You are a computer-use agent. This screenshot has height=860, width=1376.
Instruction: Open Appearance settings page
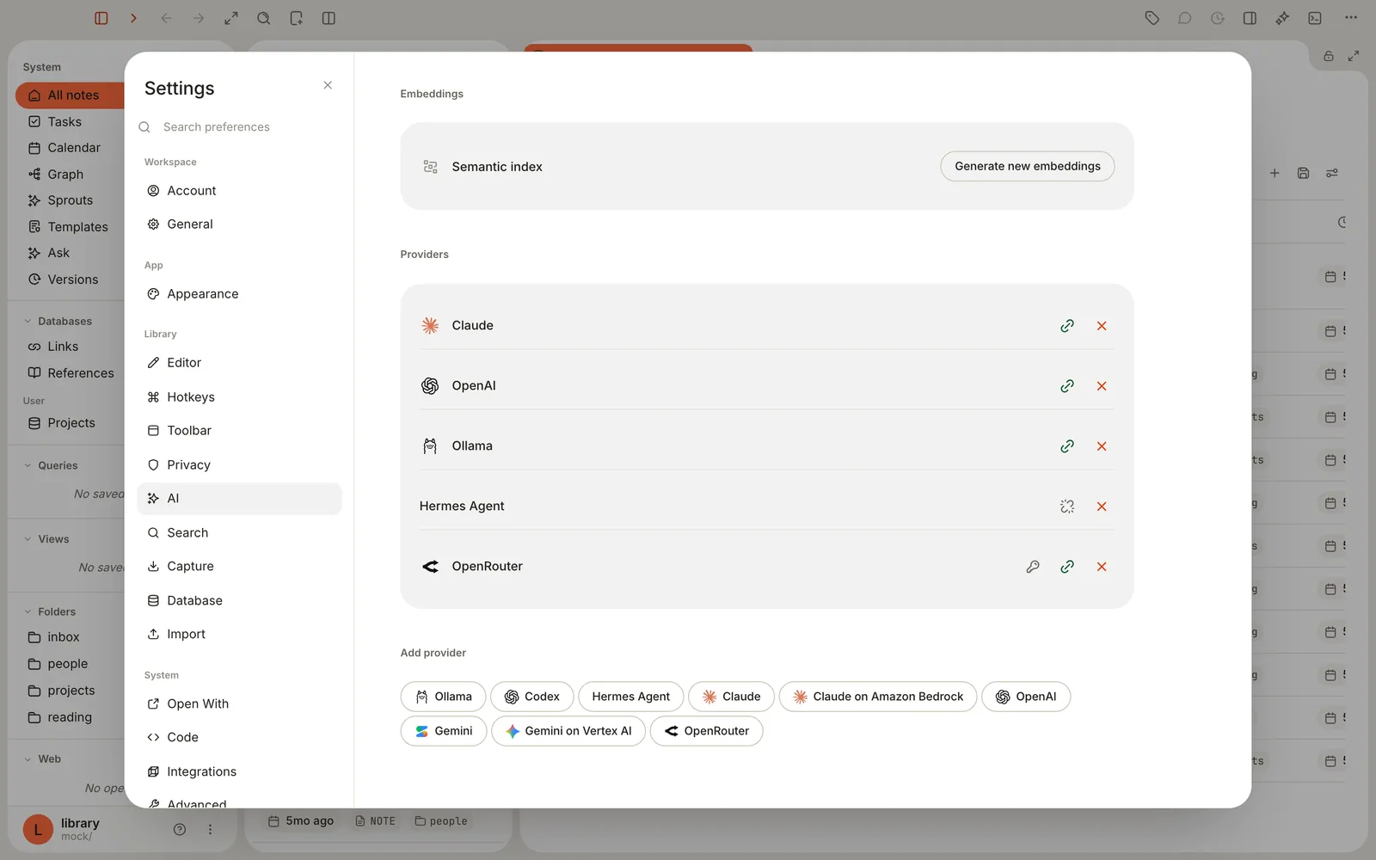pos(239,294)
